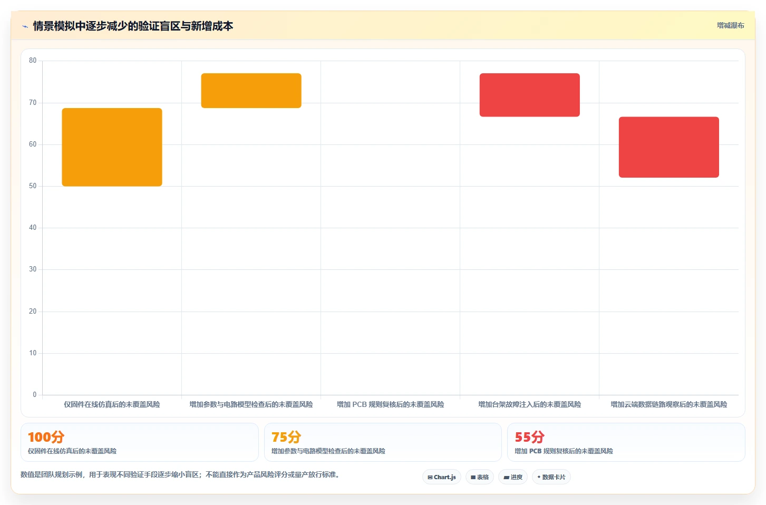Open the 75分 data card
This screenshot has width=766, height=505.
(x=383, y=442)
